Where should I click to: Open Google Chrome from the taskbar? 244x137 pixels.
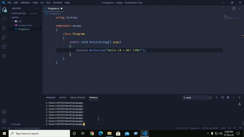coord(92,134)
